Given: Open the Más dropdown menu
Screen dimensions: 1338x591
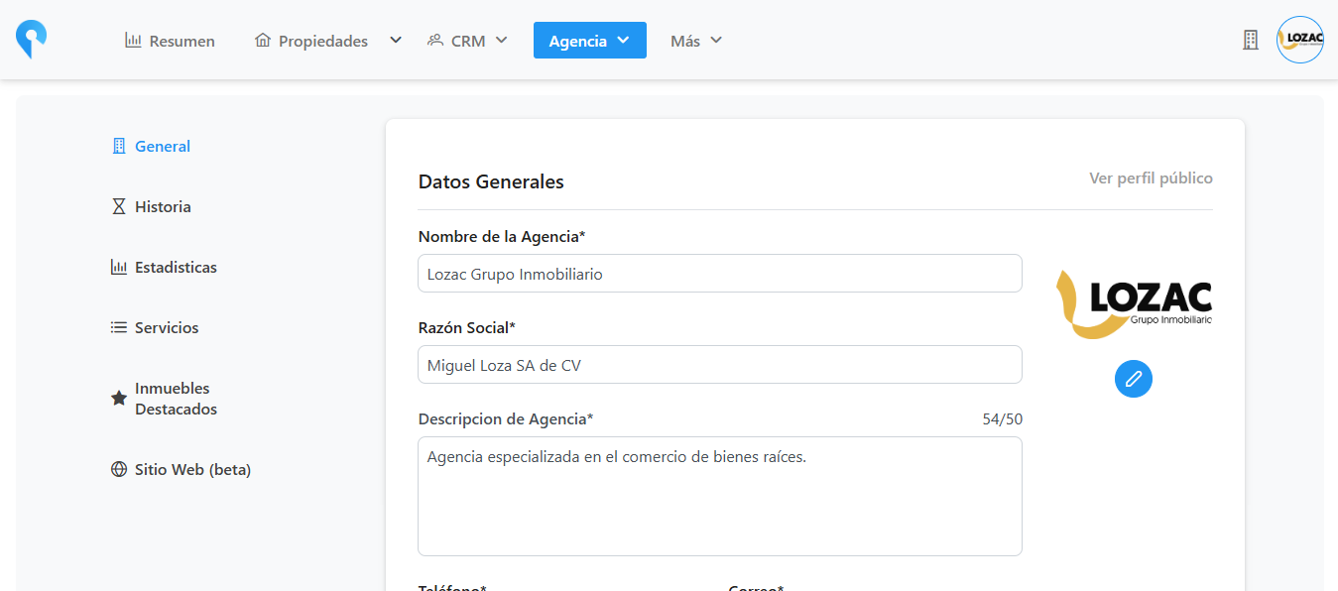Looking at the screenshot, I should click(x=695, y=41).
